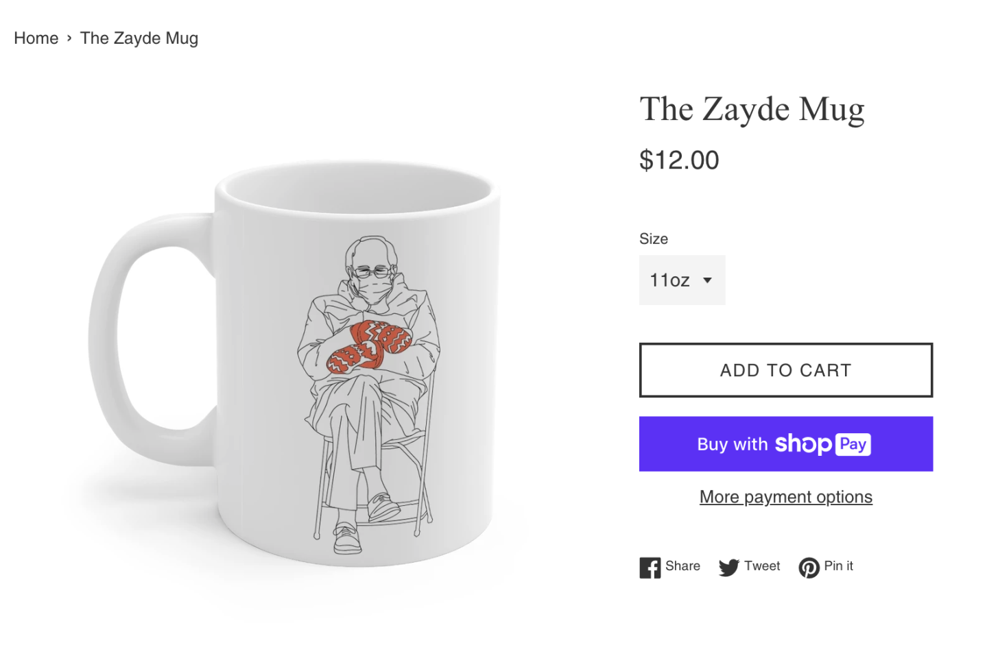
Task: Click the Tweet text label
Action: [x=762, y=566]
